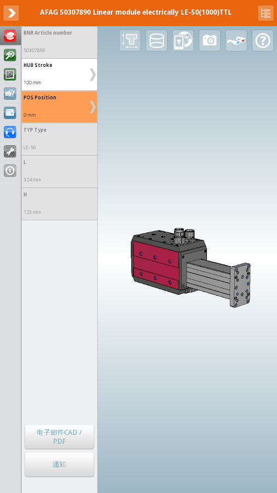Viewport: 277px width, 493px height.
Task: Select the H 123 mm row
Action: pos(59,204)
